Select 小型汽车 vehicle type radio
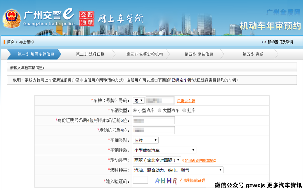 click(x=135, y=111)
